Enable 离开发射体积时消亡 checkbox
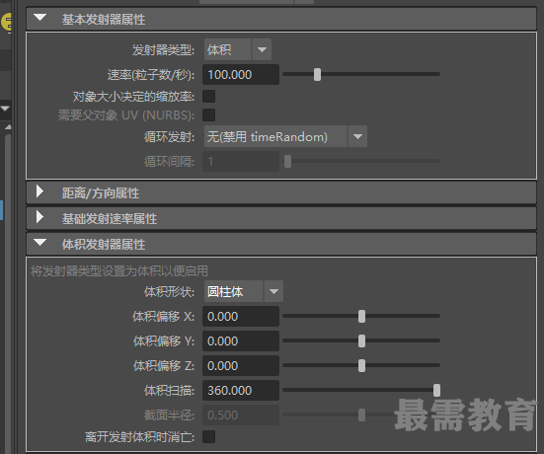 (209, 436)
